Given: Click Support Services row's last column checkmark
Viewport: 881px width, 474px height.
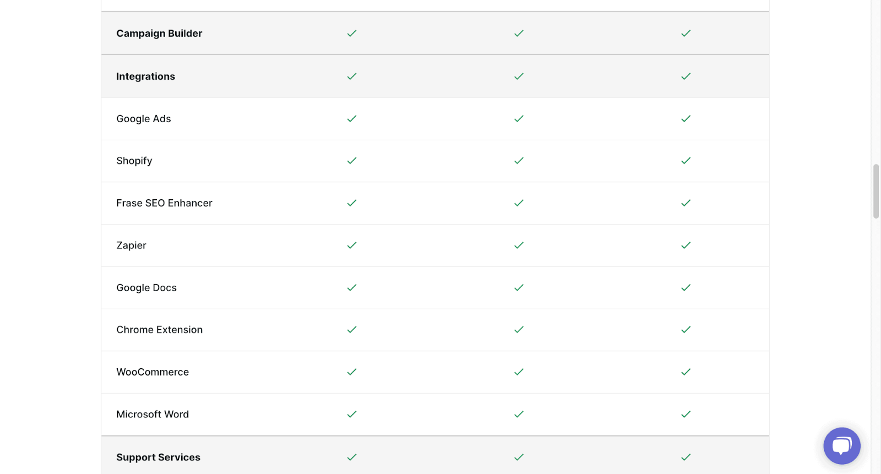Looking at the screenshot, I should pyautogui.click(x=686, y=457).
